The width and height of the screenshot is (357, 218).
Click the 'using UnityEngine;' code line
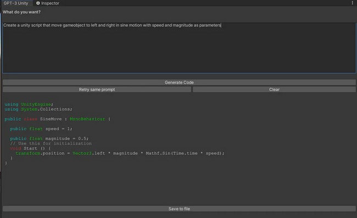click(29, 104)
